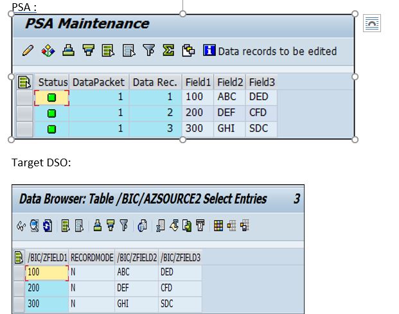
Task: Click the mail envelope send icon
Action: [x=200, y=225]
